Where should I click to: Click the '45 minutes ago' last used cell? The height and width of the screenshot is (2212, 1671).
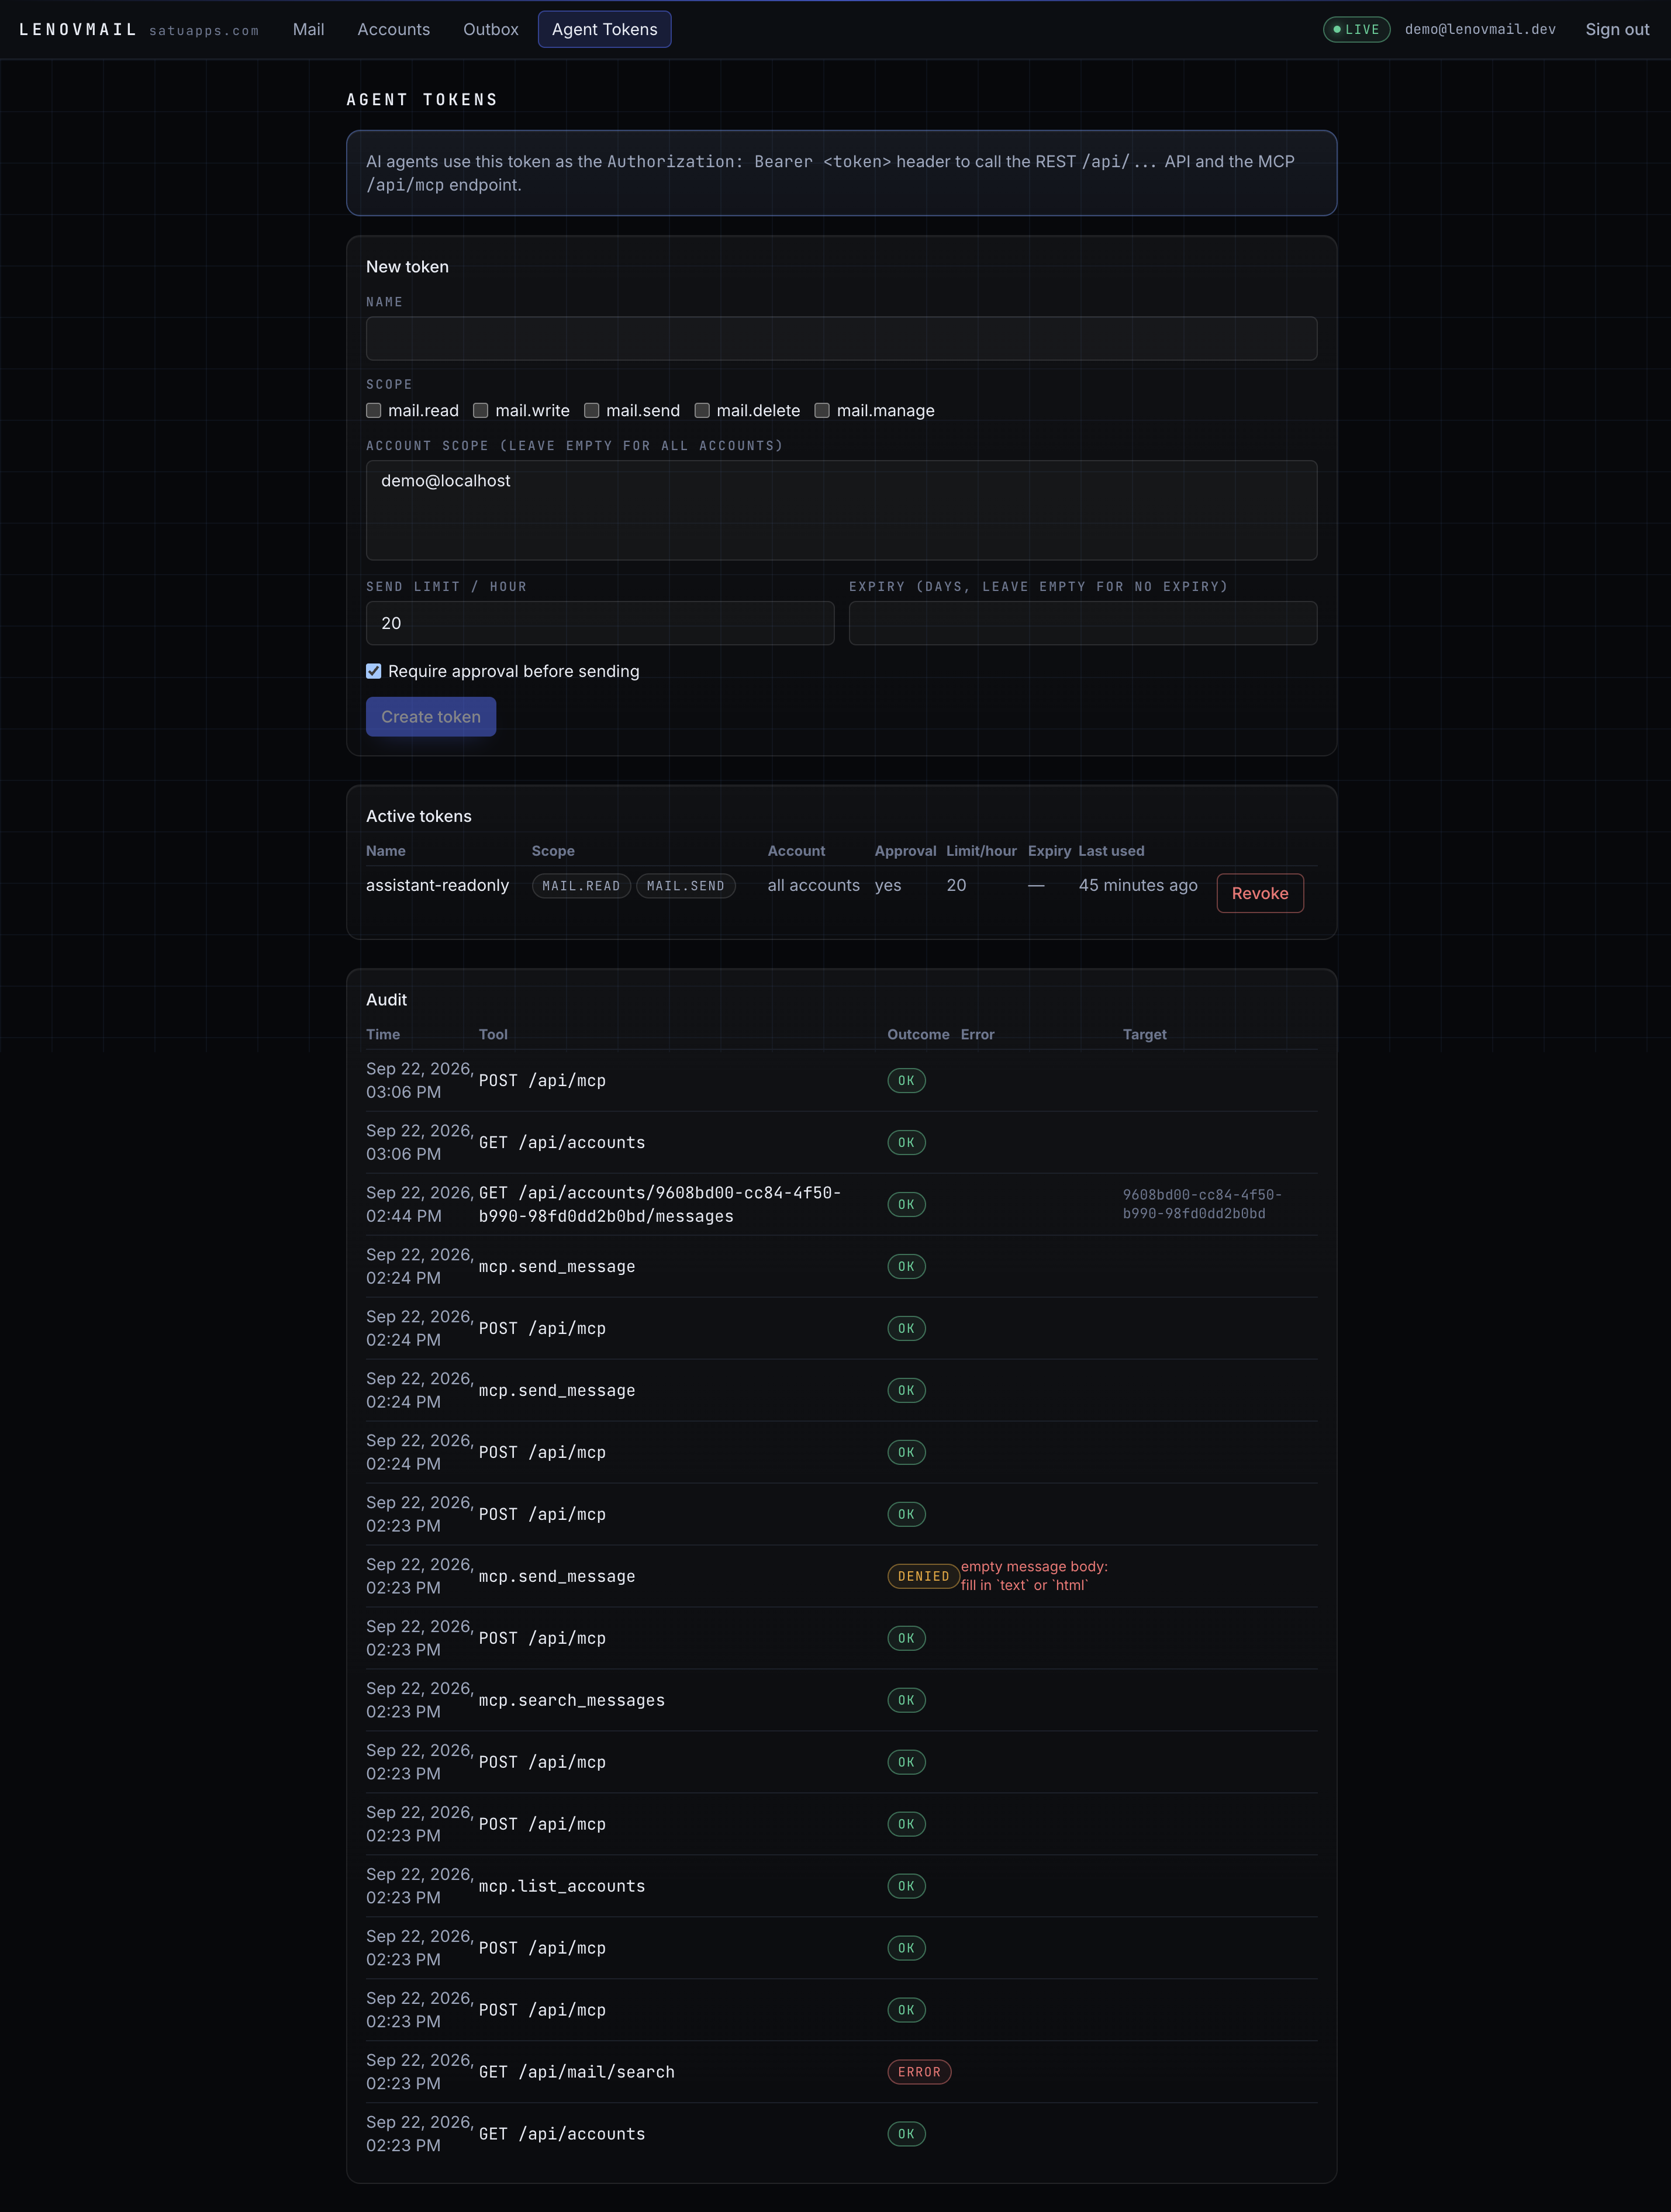pos(1138,885)
